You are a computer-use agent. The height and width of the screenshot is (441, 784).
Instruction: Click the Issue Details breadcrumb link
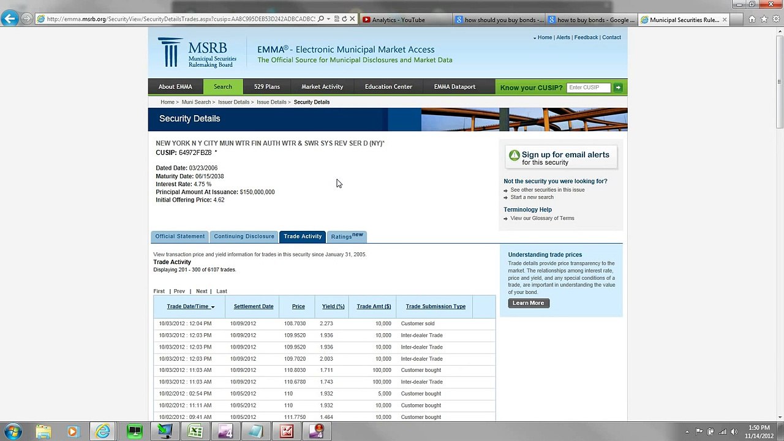271,102
